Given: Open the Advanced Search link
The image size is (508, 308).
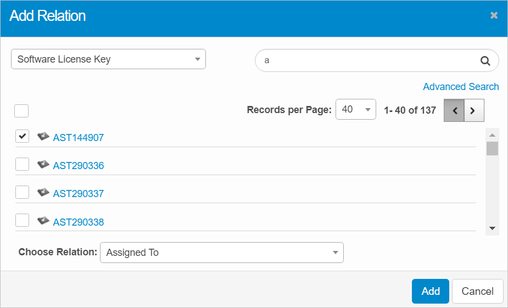Looking at the screenshot, I should [461, 87].
